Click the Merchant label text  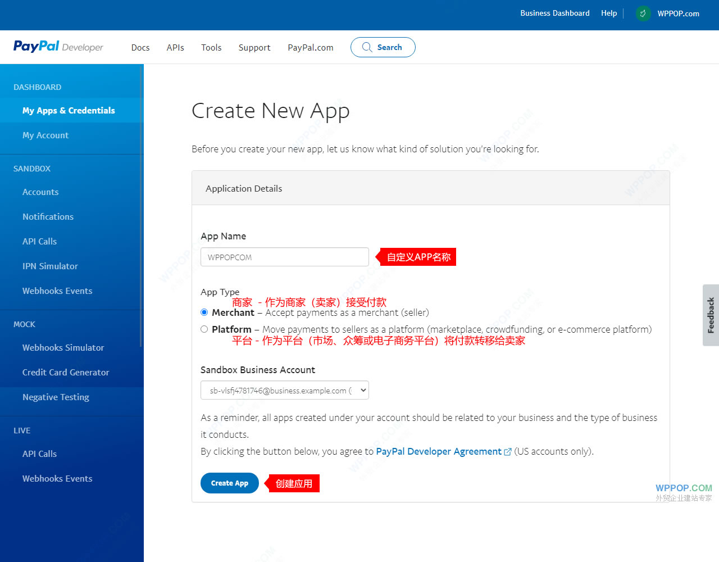(233, 312)
